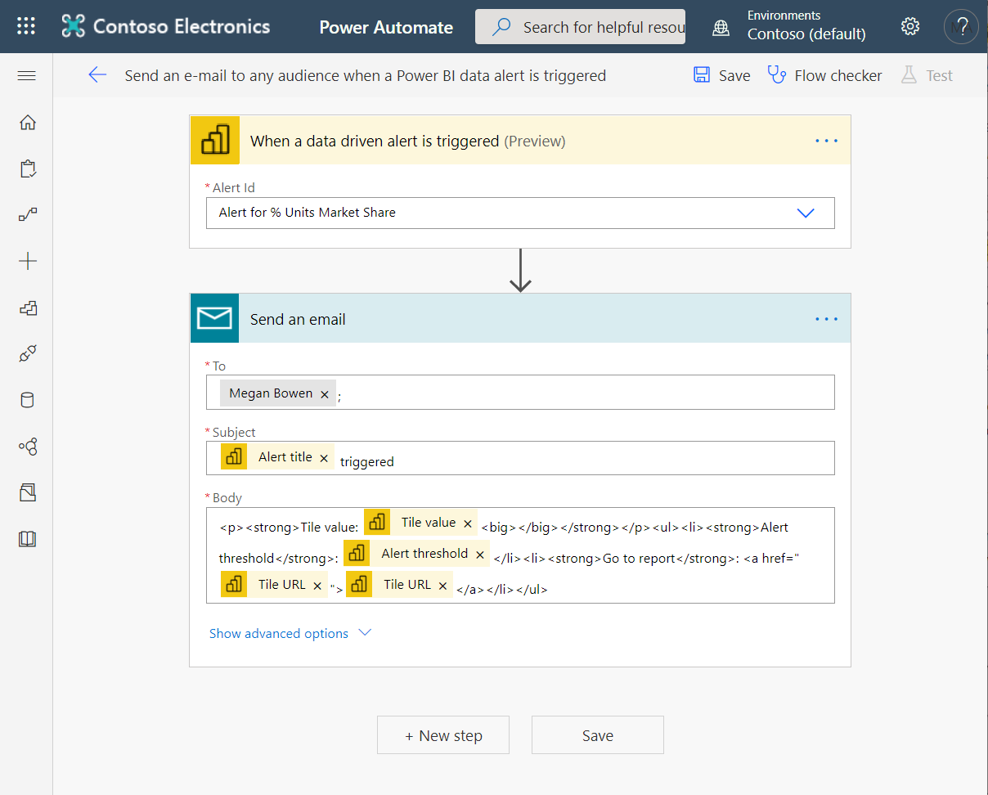
Task: Open the Power Automate settings gear
Action: 909,26
